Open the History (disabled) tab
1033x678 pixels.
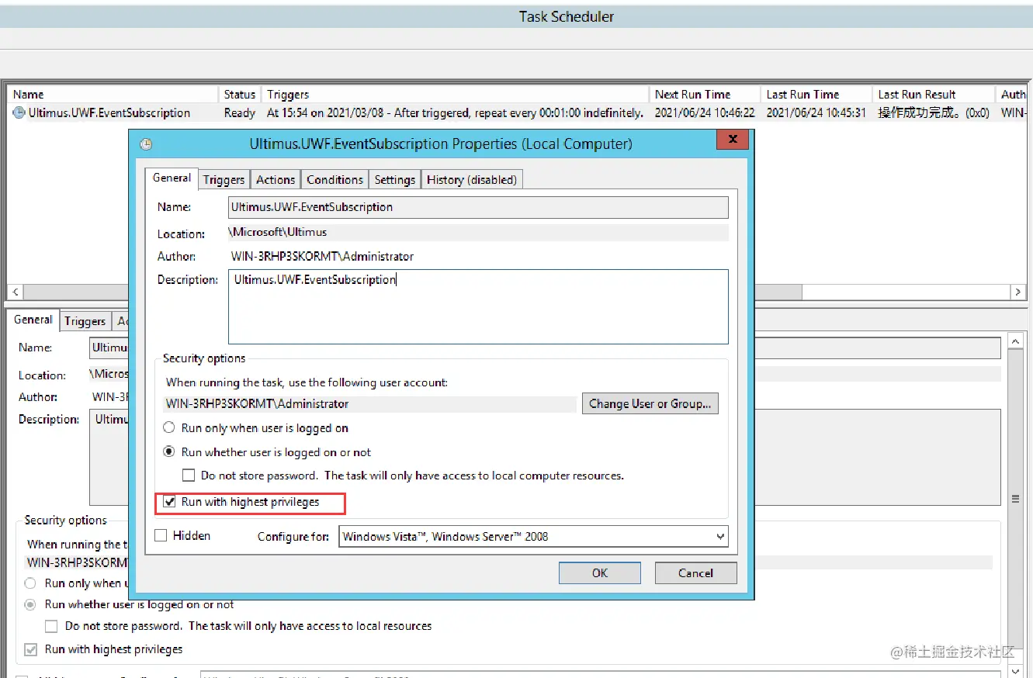472,179
